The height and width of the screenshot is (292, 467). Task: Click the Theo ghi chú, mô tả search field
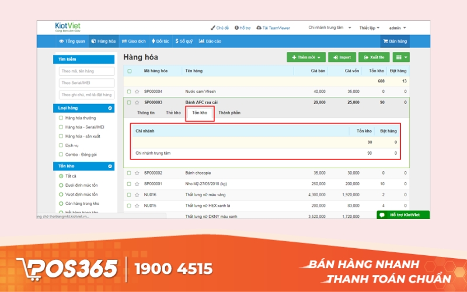(86, 95)
